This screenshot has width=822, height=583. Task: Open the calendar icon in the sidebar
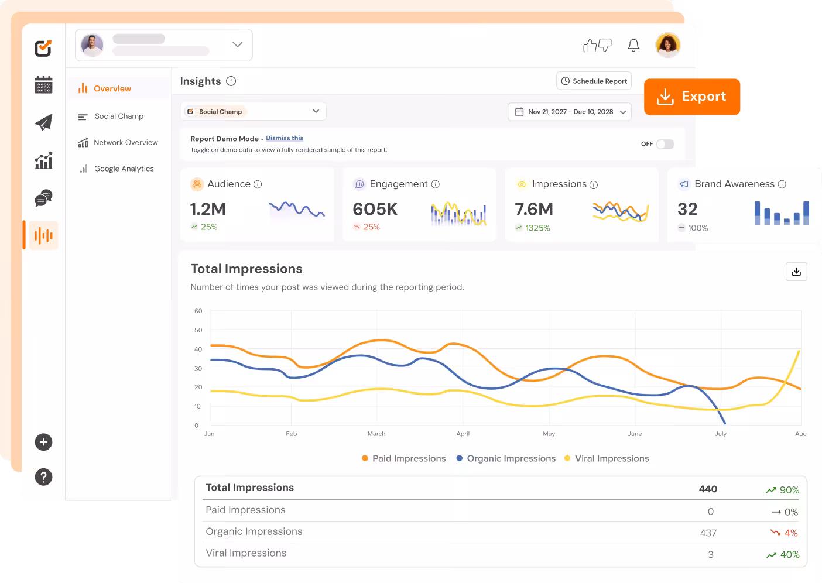(43, 85)
